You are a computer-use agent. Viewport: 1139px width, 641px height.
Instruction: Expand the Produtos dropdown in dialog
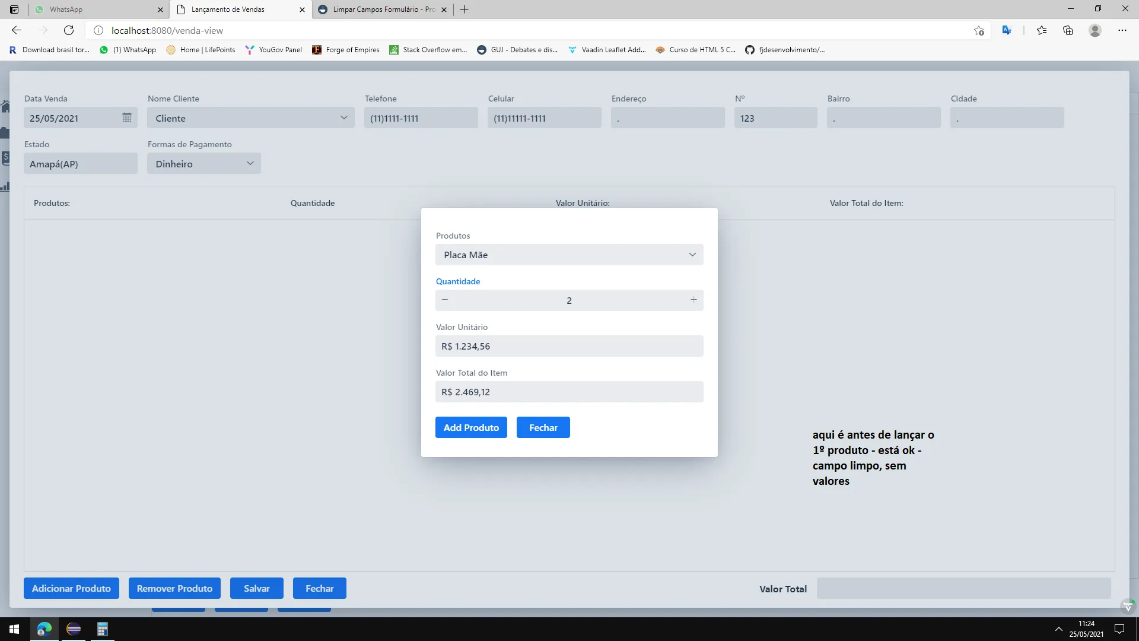(x=692, y=255)
